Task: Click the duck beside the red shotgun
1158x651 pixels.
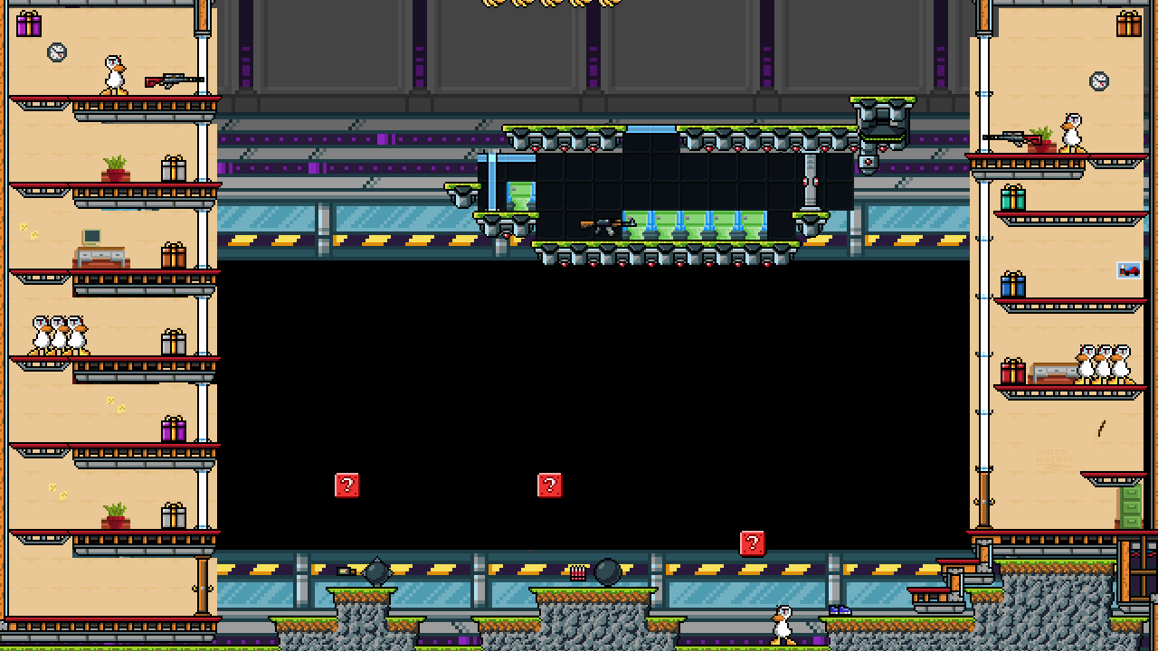Action: (114, 75)
